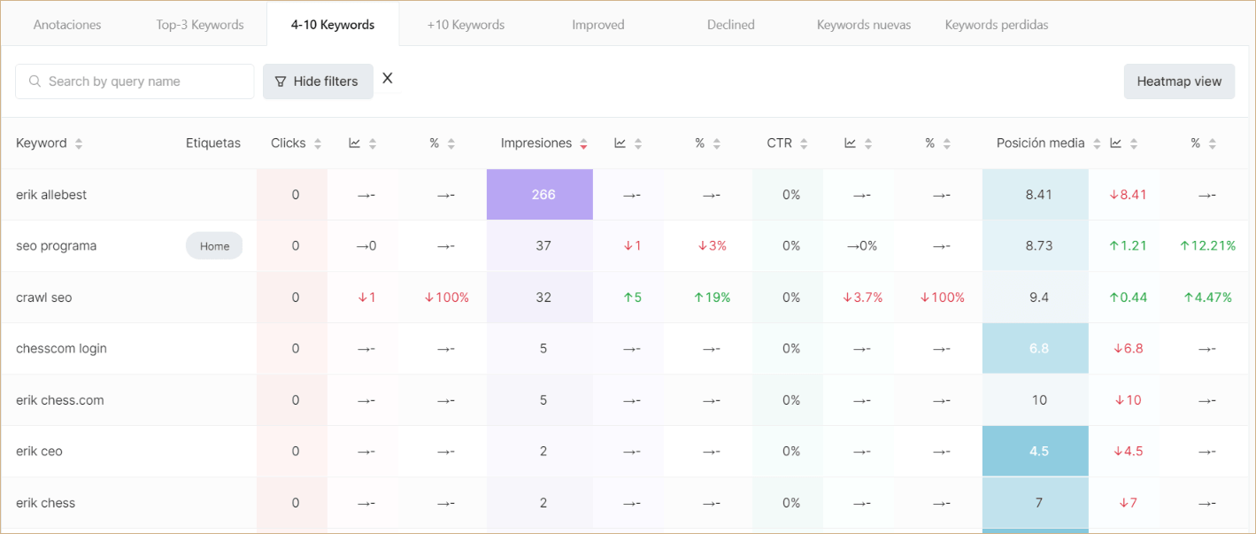Select the Keywords perdidas tab
This screenshot has width=1256, height=534.
pos(997,24)
